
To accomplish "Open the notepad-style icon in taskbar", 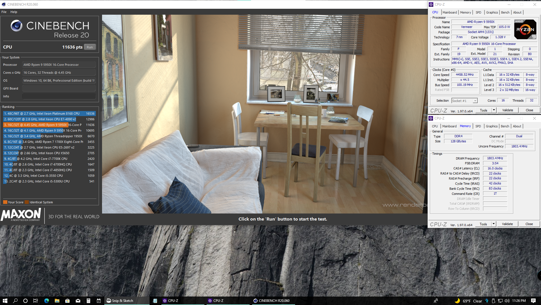I will point(155,301).
